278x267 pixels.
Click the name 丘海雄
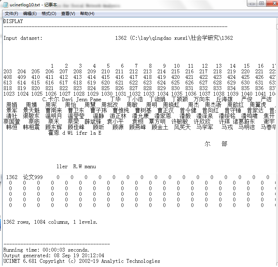tap(224, 99)
